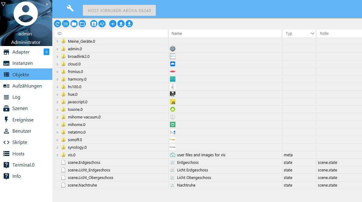
Task: Open Szenen in sidebar
Action: pos(26,108)
